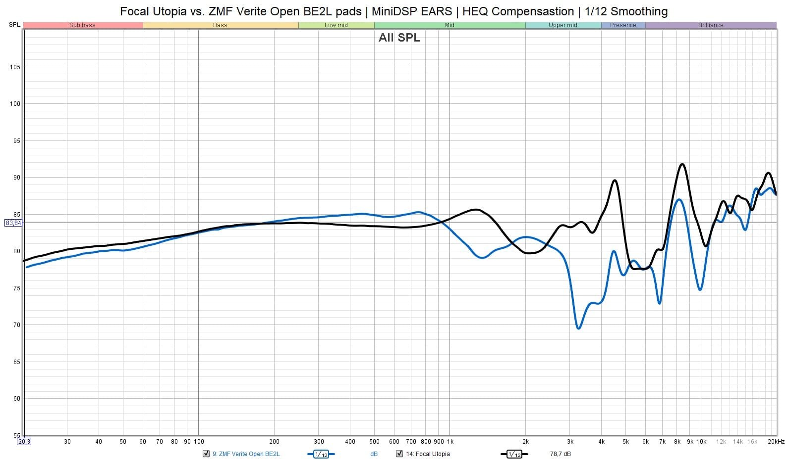Click the All SPL graph title

pyautogui.click(x=399, y=38)
